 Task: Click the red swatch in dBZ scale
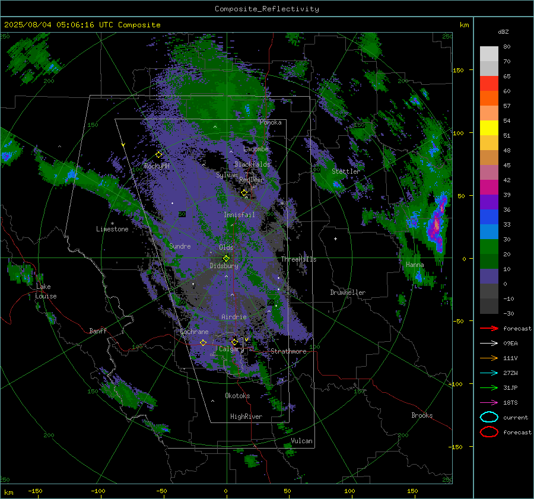coord(489,84)
